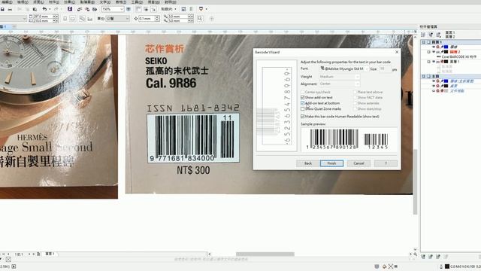Click the nudge distance 0.1 mm field
Viewport: 481px width, 271px height.
click(x=147, y=19)
